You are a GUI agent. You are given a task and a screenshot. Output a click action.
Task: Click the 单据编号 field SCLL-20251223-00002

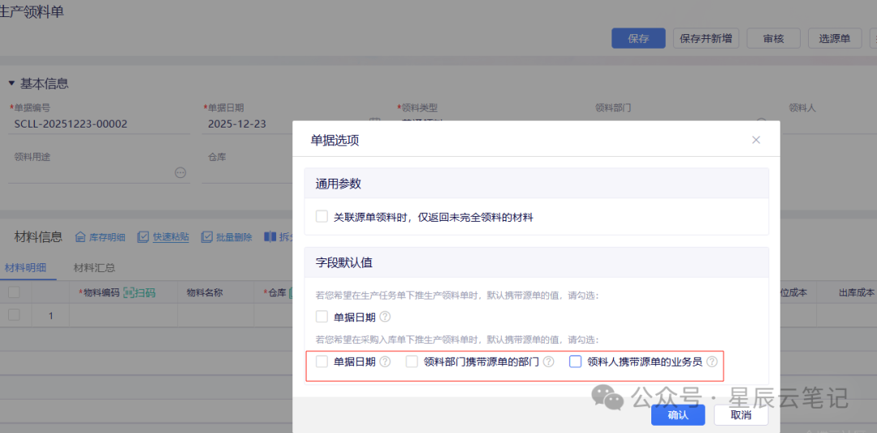point(100,124)
